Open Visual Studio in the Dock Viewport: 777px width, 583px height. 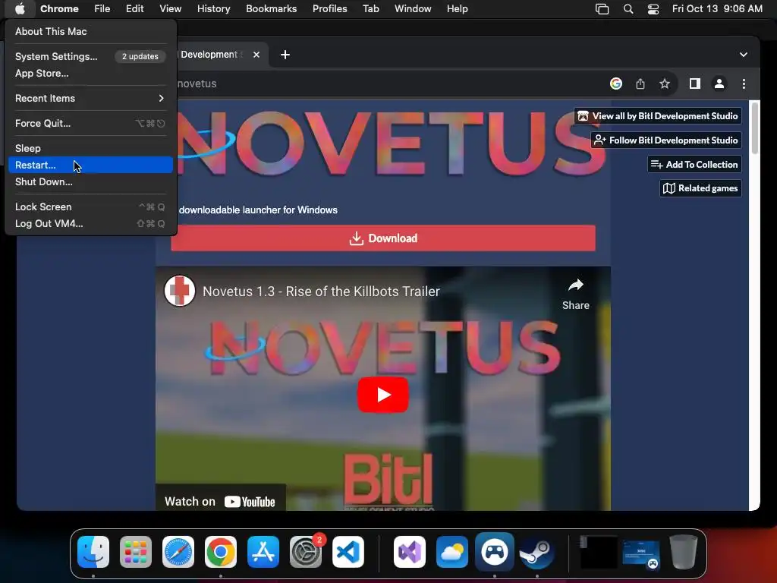coord(409,552)
